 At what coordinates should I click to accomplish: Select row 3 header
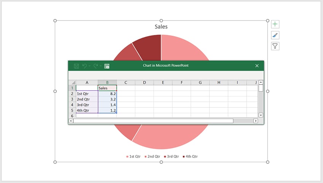(x=72, y=99)
